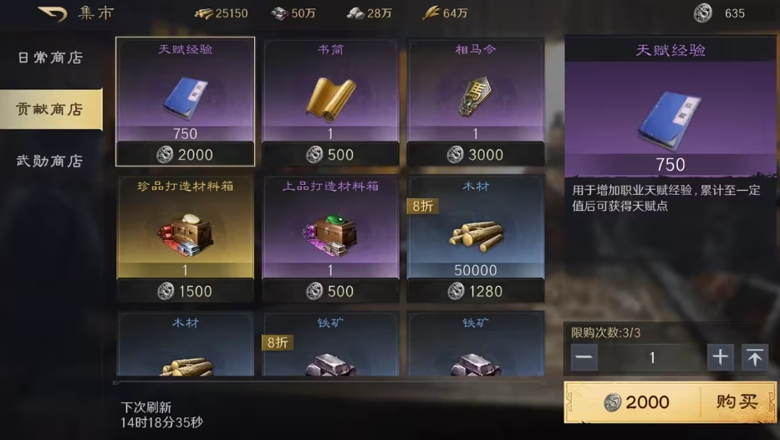Select the 8折 铁矿 item
The height and width of the screenshot is (440, 780).
coord(330,344)
